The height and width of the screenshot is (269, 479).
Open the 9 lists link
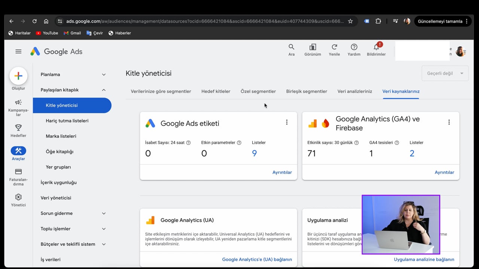254,153
